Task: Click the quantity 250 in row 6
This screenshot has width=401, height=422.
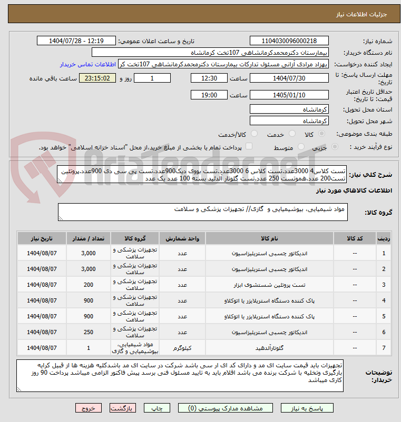Action: coord(89,332)
